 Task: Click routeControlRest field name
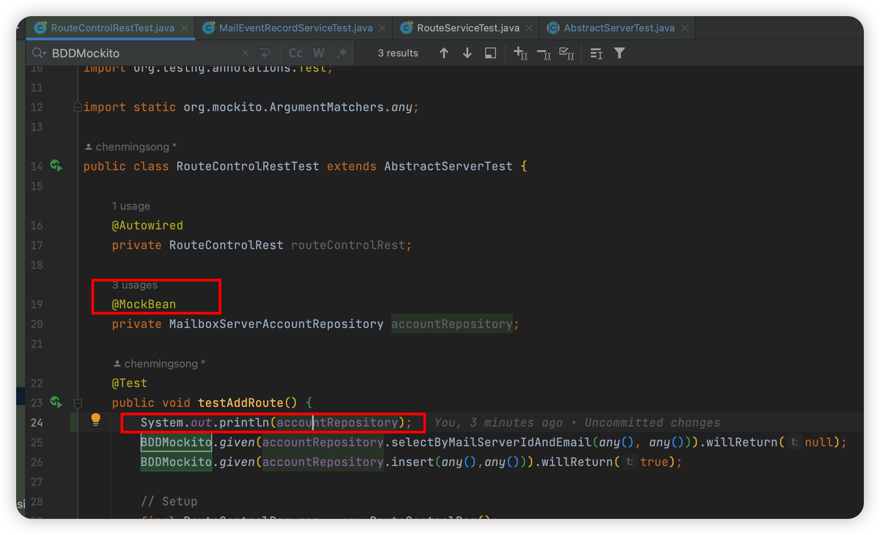348,245
